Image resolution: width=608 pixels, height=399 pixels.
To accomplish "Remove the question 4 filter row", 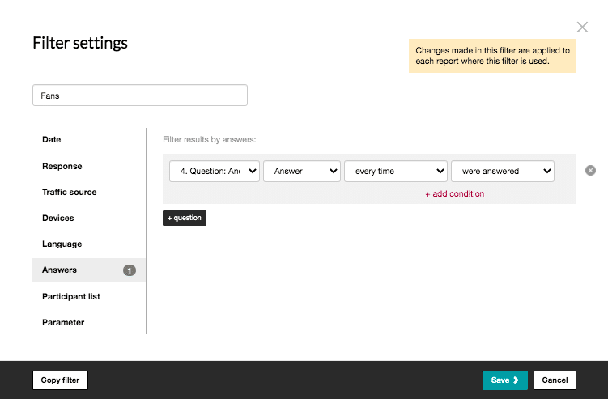I will click(590, 170).
